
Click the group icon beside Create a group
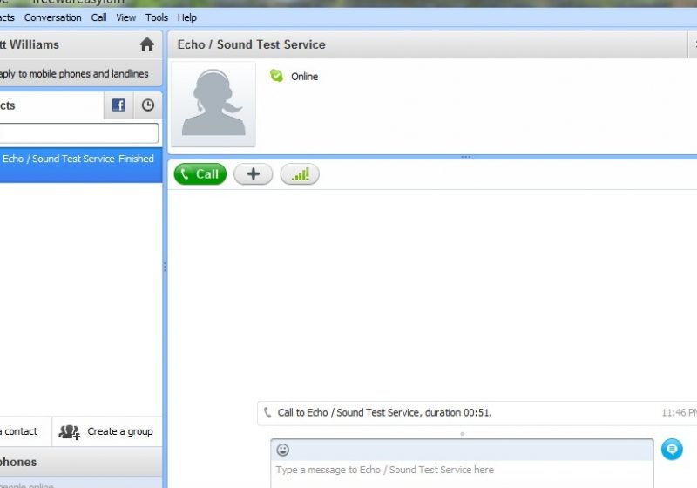point(70,432)
